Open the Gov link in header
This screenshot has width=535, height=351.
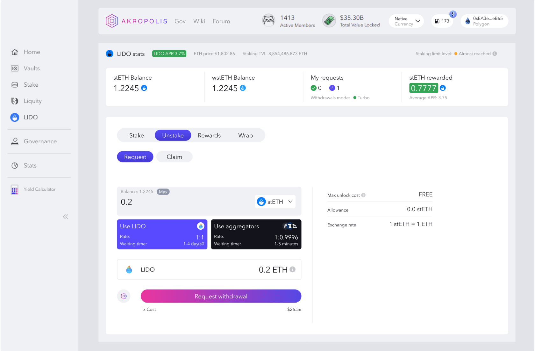click(180, 21)
